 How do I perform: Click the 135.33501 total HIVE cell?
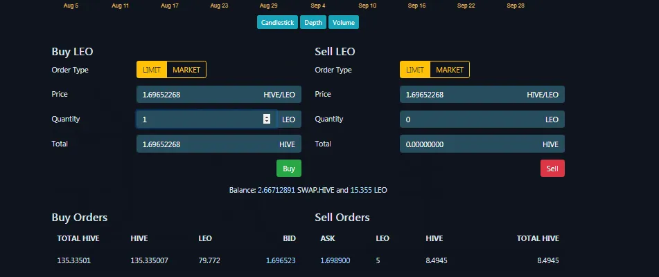click(x=74, y=260)
